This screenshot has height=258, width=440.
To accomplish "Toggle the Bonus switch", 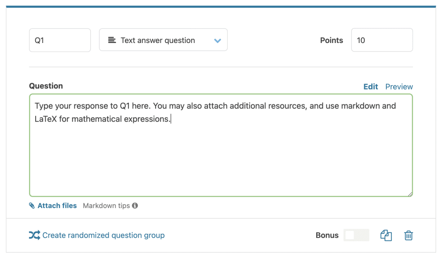I will (x=356, y=235).
